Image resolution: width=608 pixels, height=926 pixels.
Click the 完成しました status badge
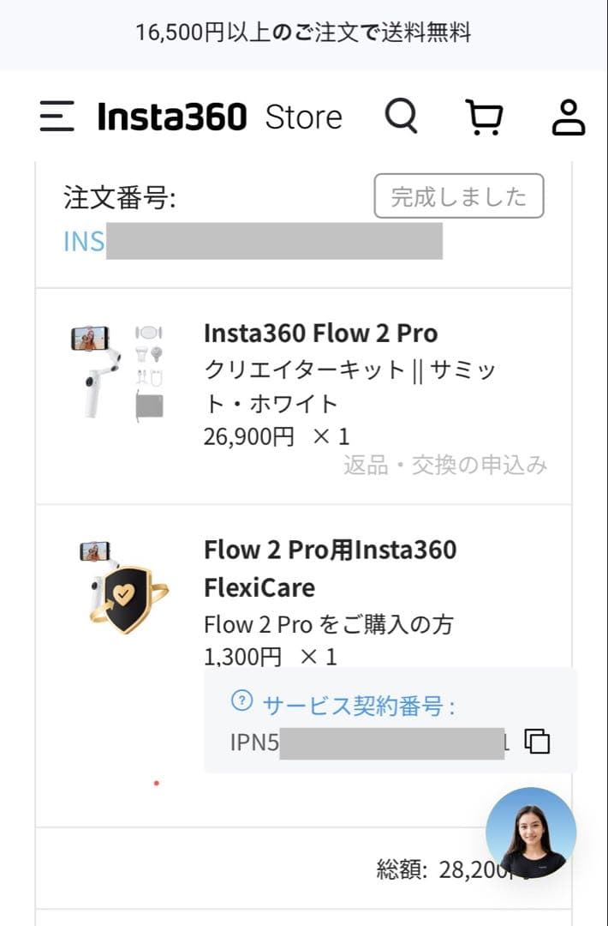(459, 195)
